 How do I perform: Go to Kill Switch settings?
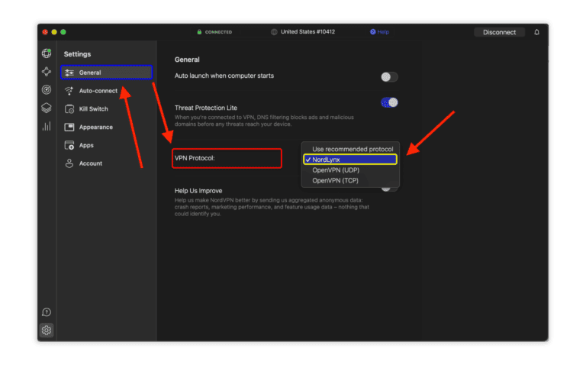tap(93, 109)
